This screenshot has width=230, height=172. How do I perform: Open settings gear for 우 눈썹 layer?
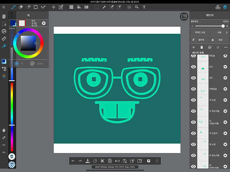click(225, 100)
